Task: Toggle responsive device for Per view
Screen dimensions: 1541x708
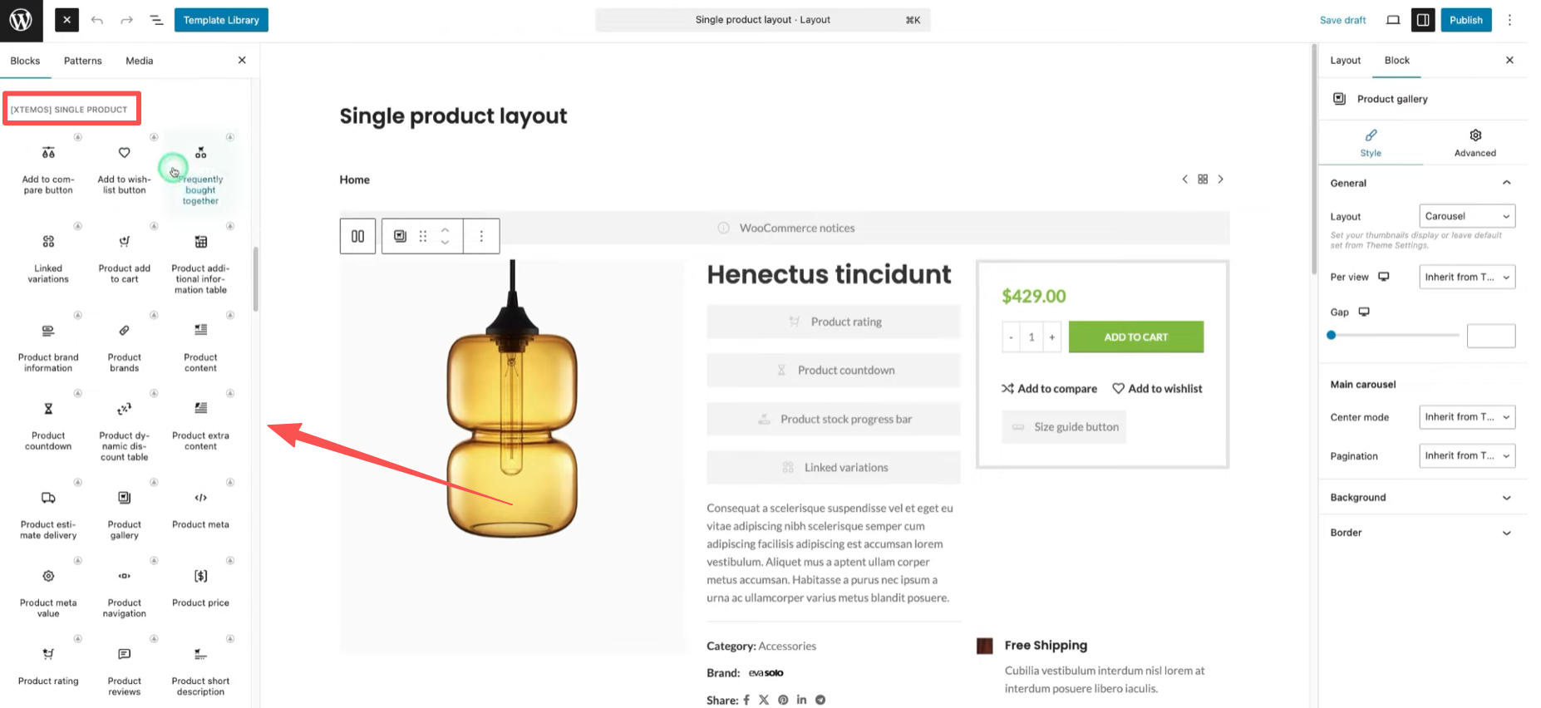Action: pos(1384,277)
